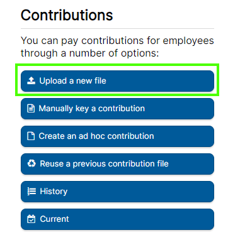Show Current contributions
The image size is (228, 240).
click(117, 219)
